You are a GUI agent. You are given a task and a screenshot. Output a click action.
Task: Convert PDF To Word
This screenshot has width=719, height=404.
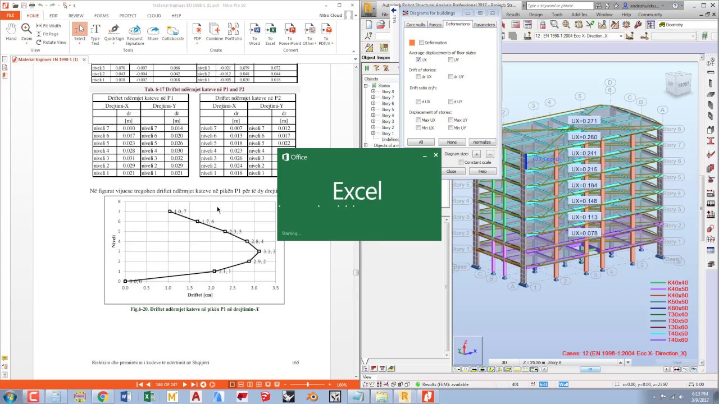[254, 34]
